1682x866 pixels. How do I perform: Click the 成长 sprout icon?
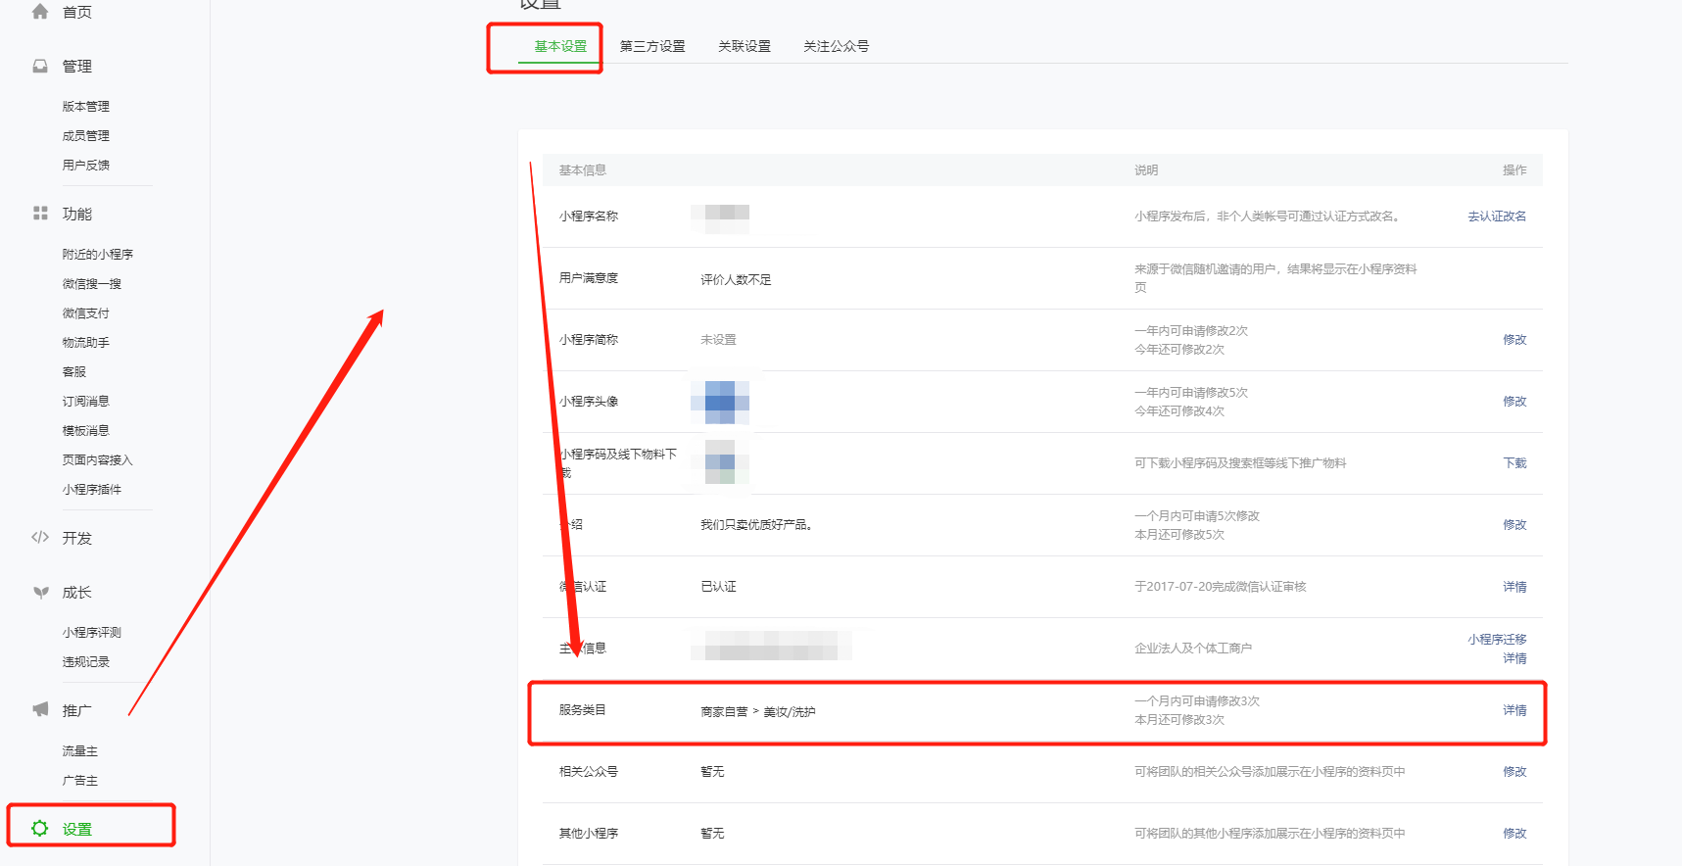pyautogui.click(x=40, y=593)
